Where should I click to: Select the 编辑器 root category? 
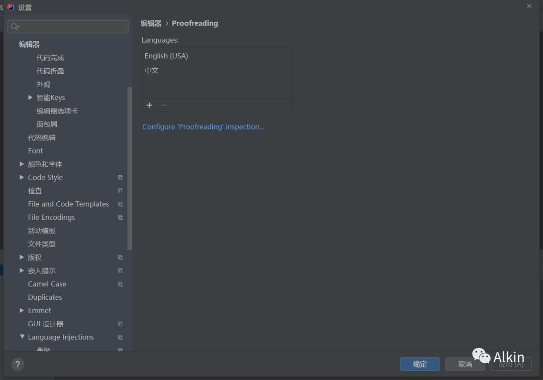point(29,44)
